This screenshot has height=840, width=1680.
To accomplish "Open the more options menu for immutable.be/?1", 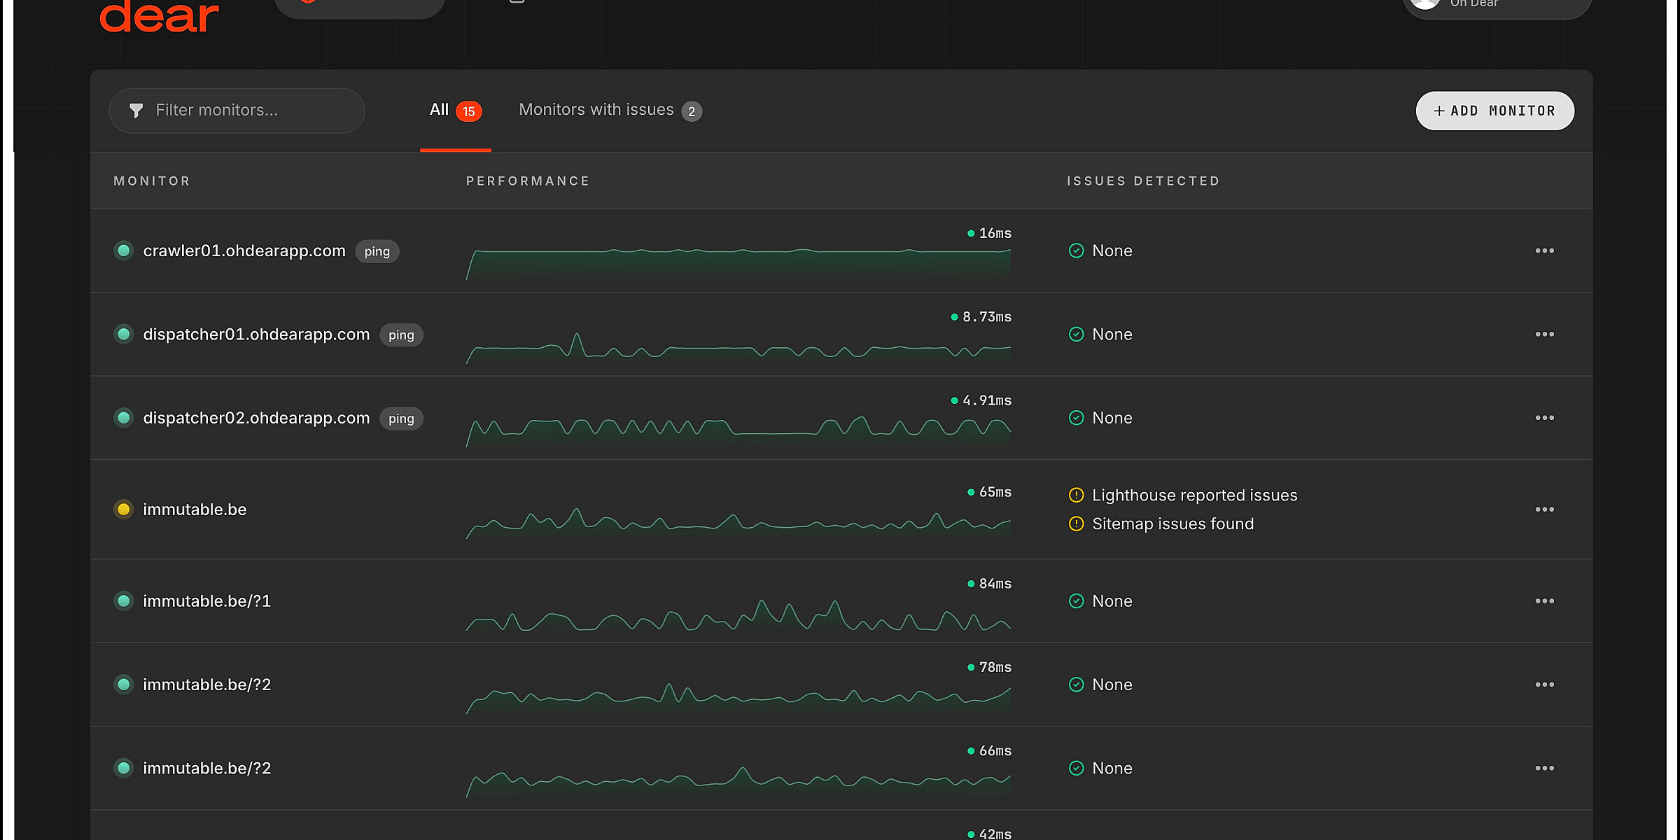I will pyautogui.click(x=1544, y=601).
